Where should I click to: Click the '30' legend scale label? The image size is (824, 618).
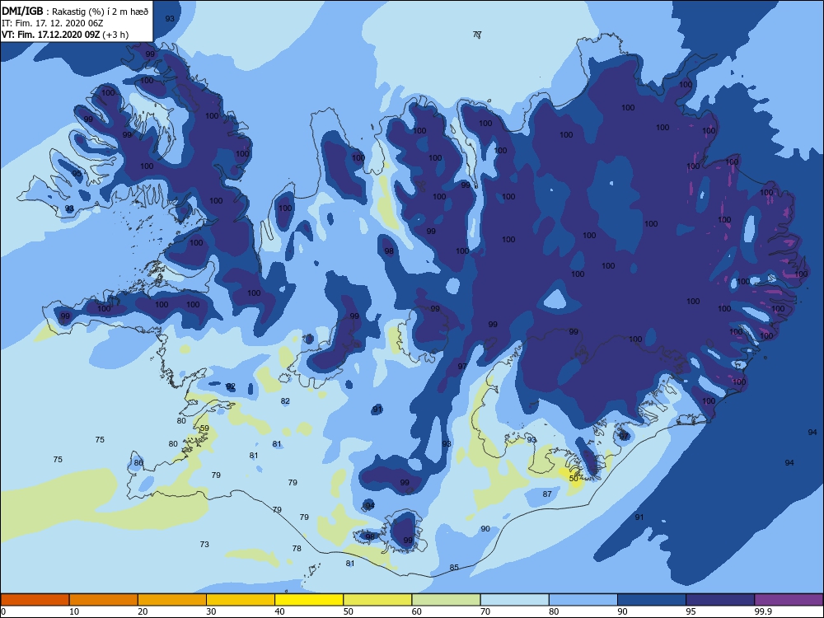211,611
